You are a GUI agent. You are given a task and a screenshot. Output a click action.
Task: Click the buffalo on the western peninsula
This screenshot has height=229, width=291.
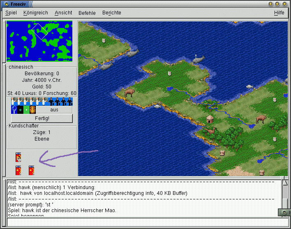tap(129, 93)
